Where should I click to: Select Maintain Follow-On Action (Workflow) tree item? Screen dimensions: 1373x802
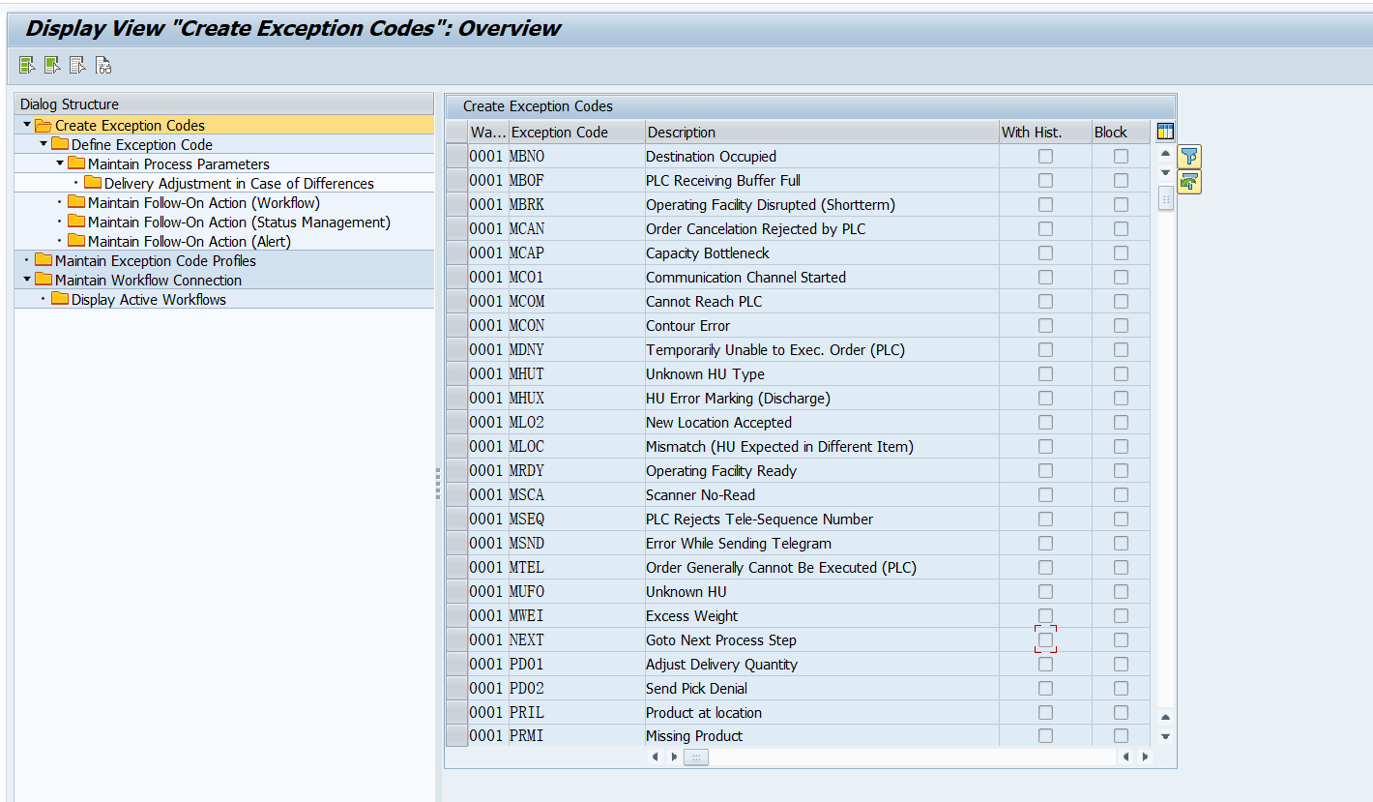[204, 203]
